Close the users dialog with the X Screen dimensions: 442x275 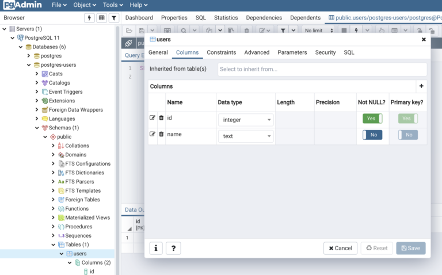pyautogui.click(x=424, y=40)
